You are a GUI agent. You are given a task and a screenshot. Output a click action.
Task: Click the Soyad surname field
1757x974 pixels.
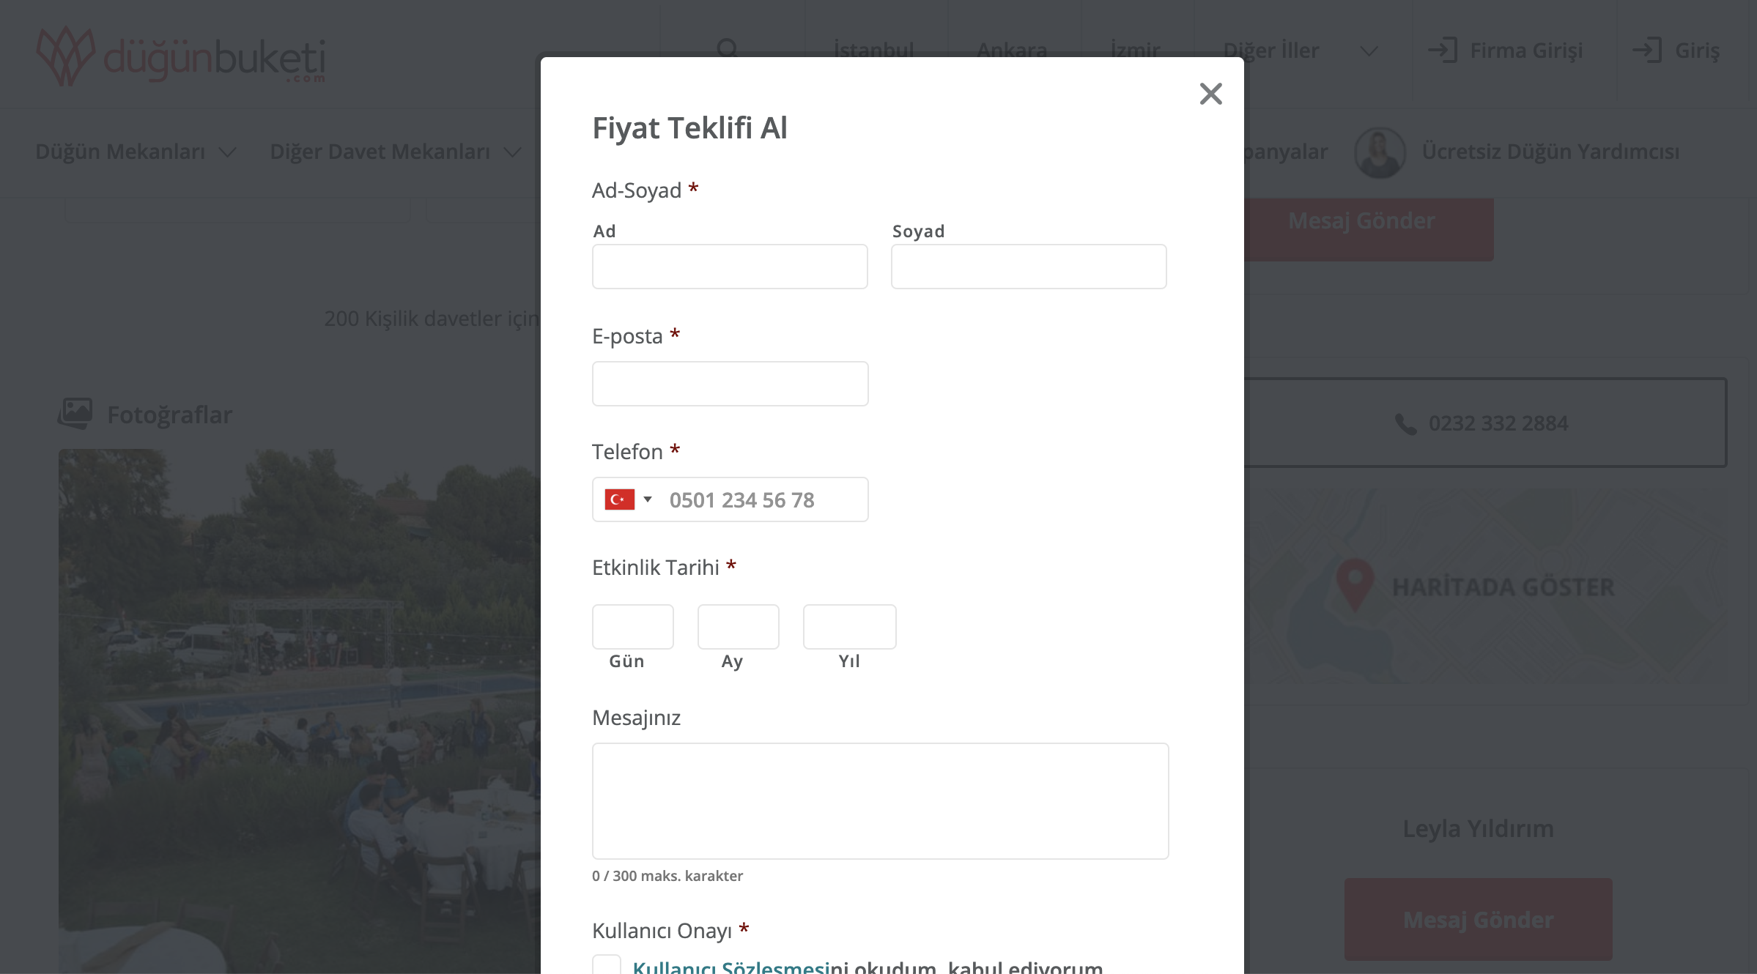point(1029,267)
